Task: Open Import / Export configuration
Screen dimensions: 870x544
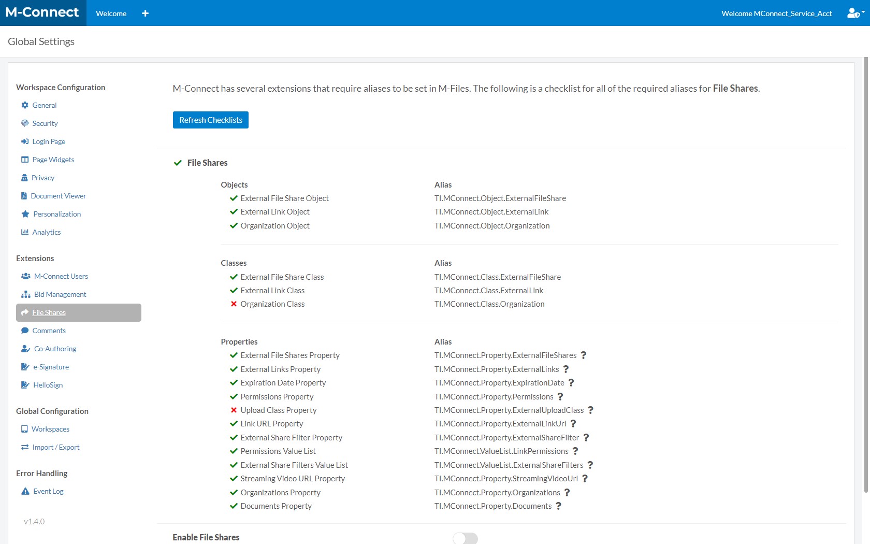Action: [x=55, y=447]
